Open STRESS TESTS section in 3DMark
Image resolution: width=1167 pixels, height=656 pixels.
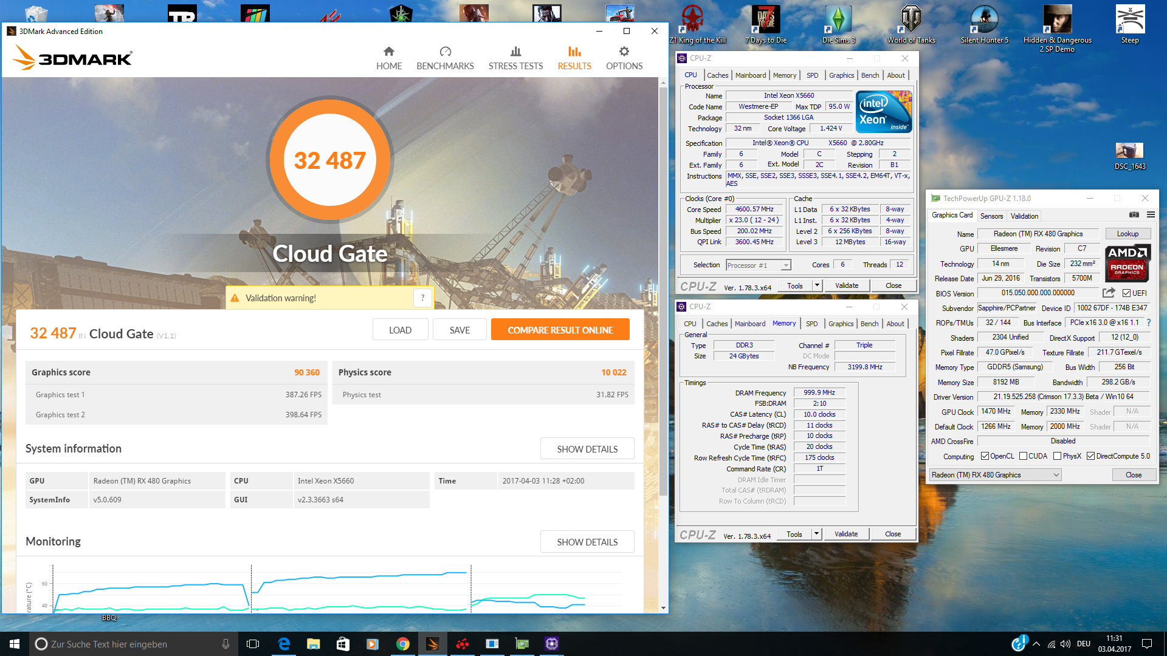coord(515,58)
